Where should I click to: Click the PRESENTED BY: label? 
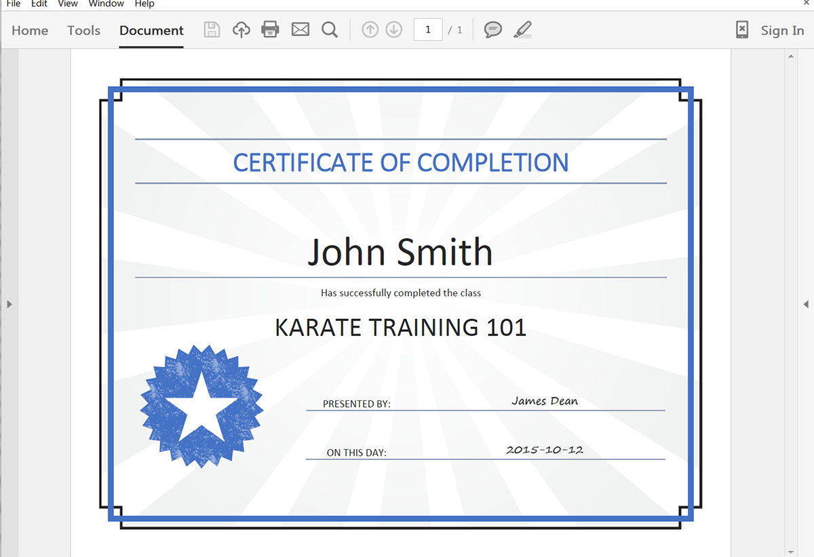tap(357, 404)
